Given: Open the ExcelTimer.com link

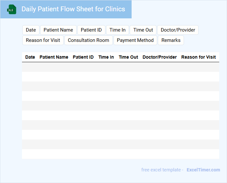Looking at the screenshot, I should tap(203, 170).
